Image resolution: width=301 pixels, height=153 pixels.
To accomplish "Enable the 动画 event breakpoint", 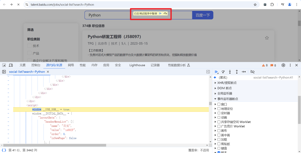I will coord(219,118).
